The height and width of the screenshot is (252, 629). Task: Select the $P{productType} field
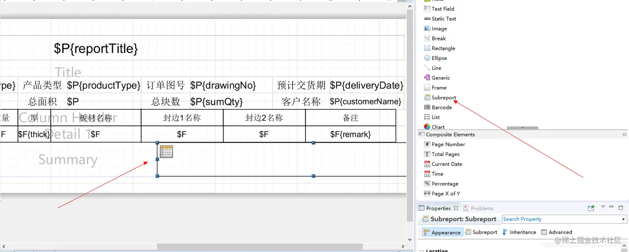[104, 85]
